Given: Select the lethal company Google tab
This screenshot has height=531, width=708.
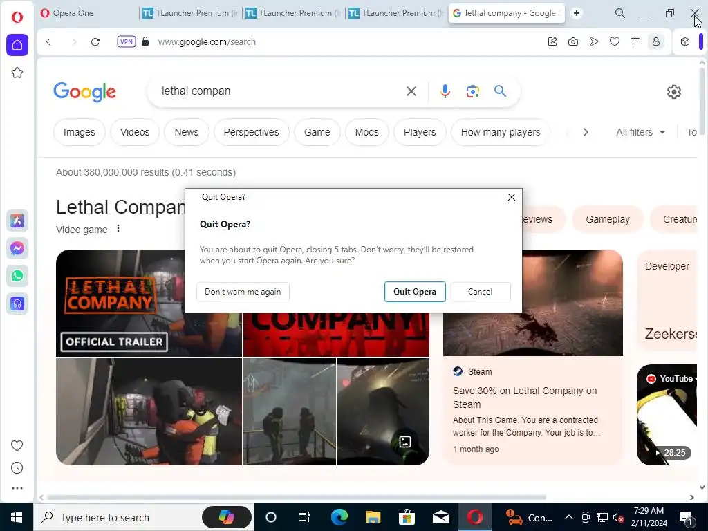Looking at the screenshot, I should point(506,13).
